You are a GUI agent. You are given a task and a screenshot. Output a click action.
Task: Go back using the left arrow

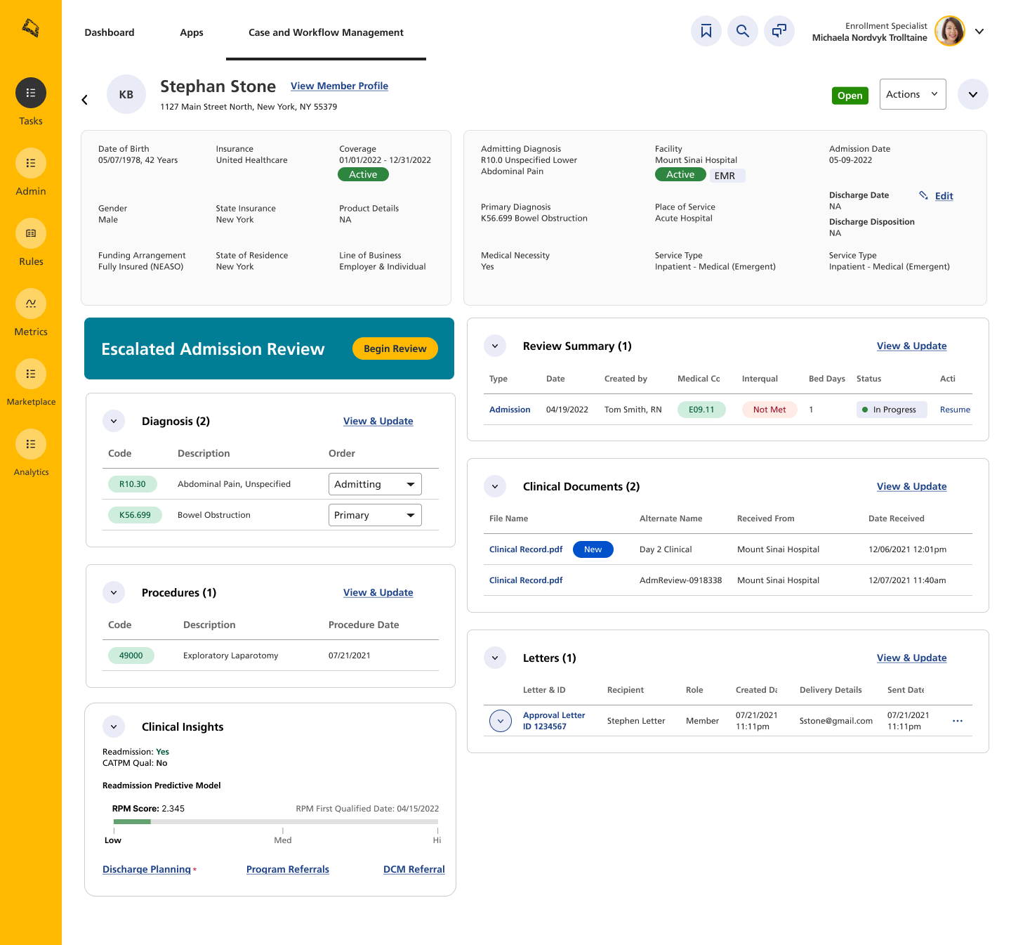[85, 100]
